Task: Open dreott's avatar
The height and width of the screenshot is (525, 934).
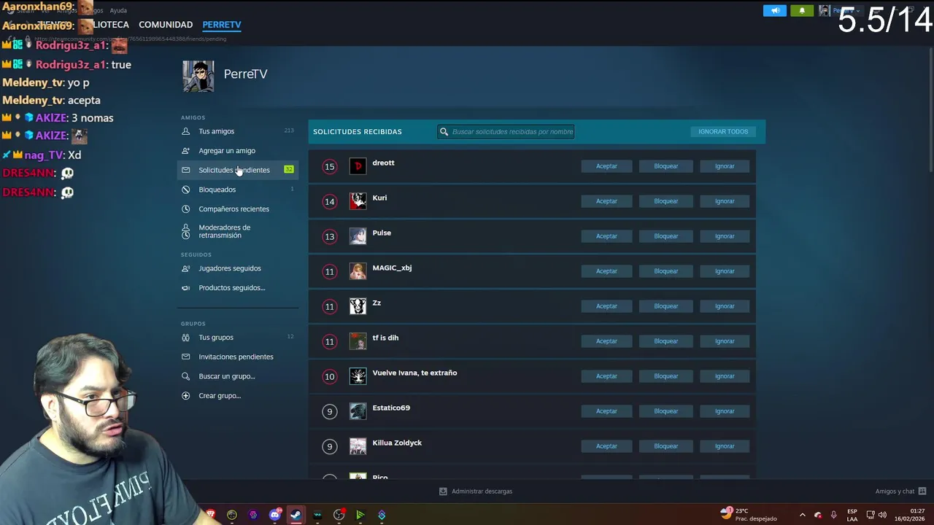Action: [x=358, y=166]
